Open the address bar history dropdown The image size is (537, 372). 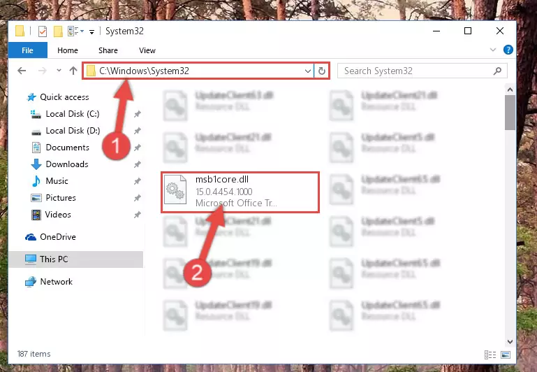click(307, 71)
